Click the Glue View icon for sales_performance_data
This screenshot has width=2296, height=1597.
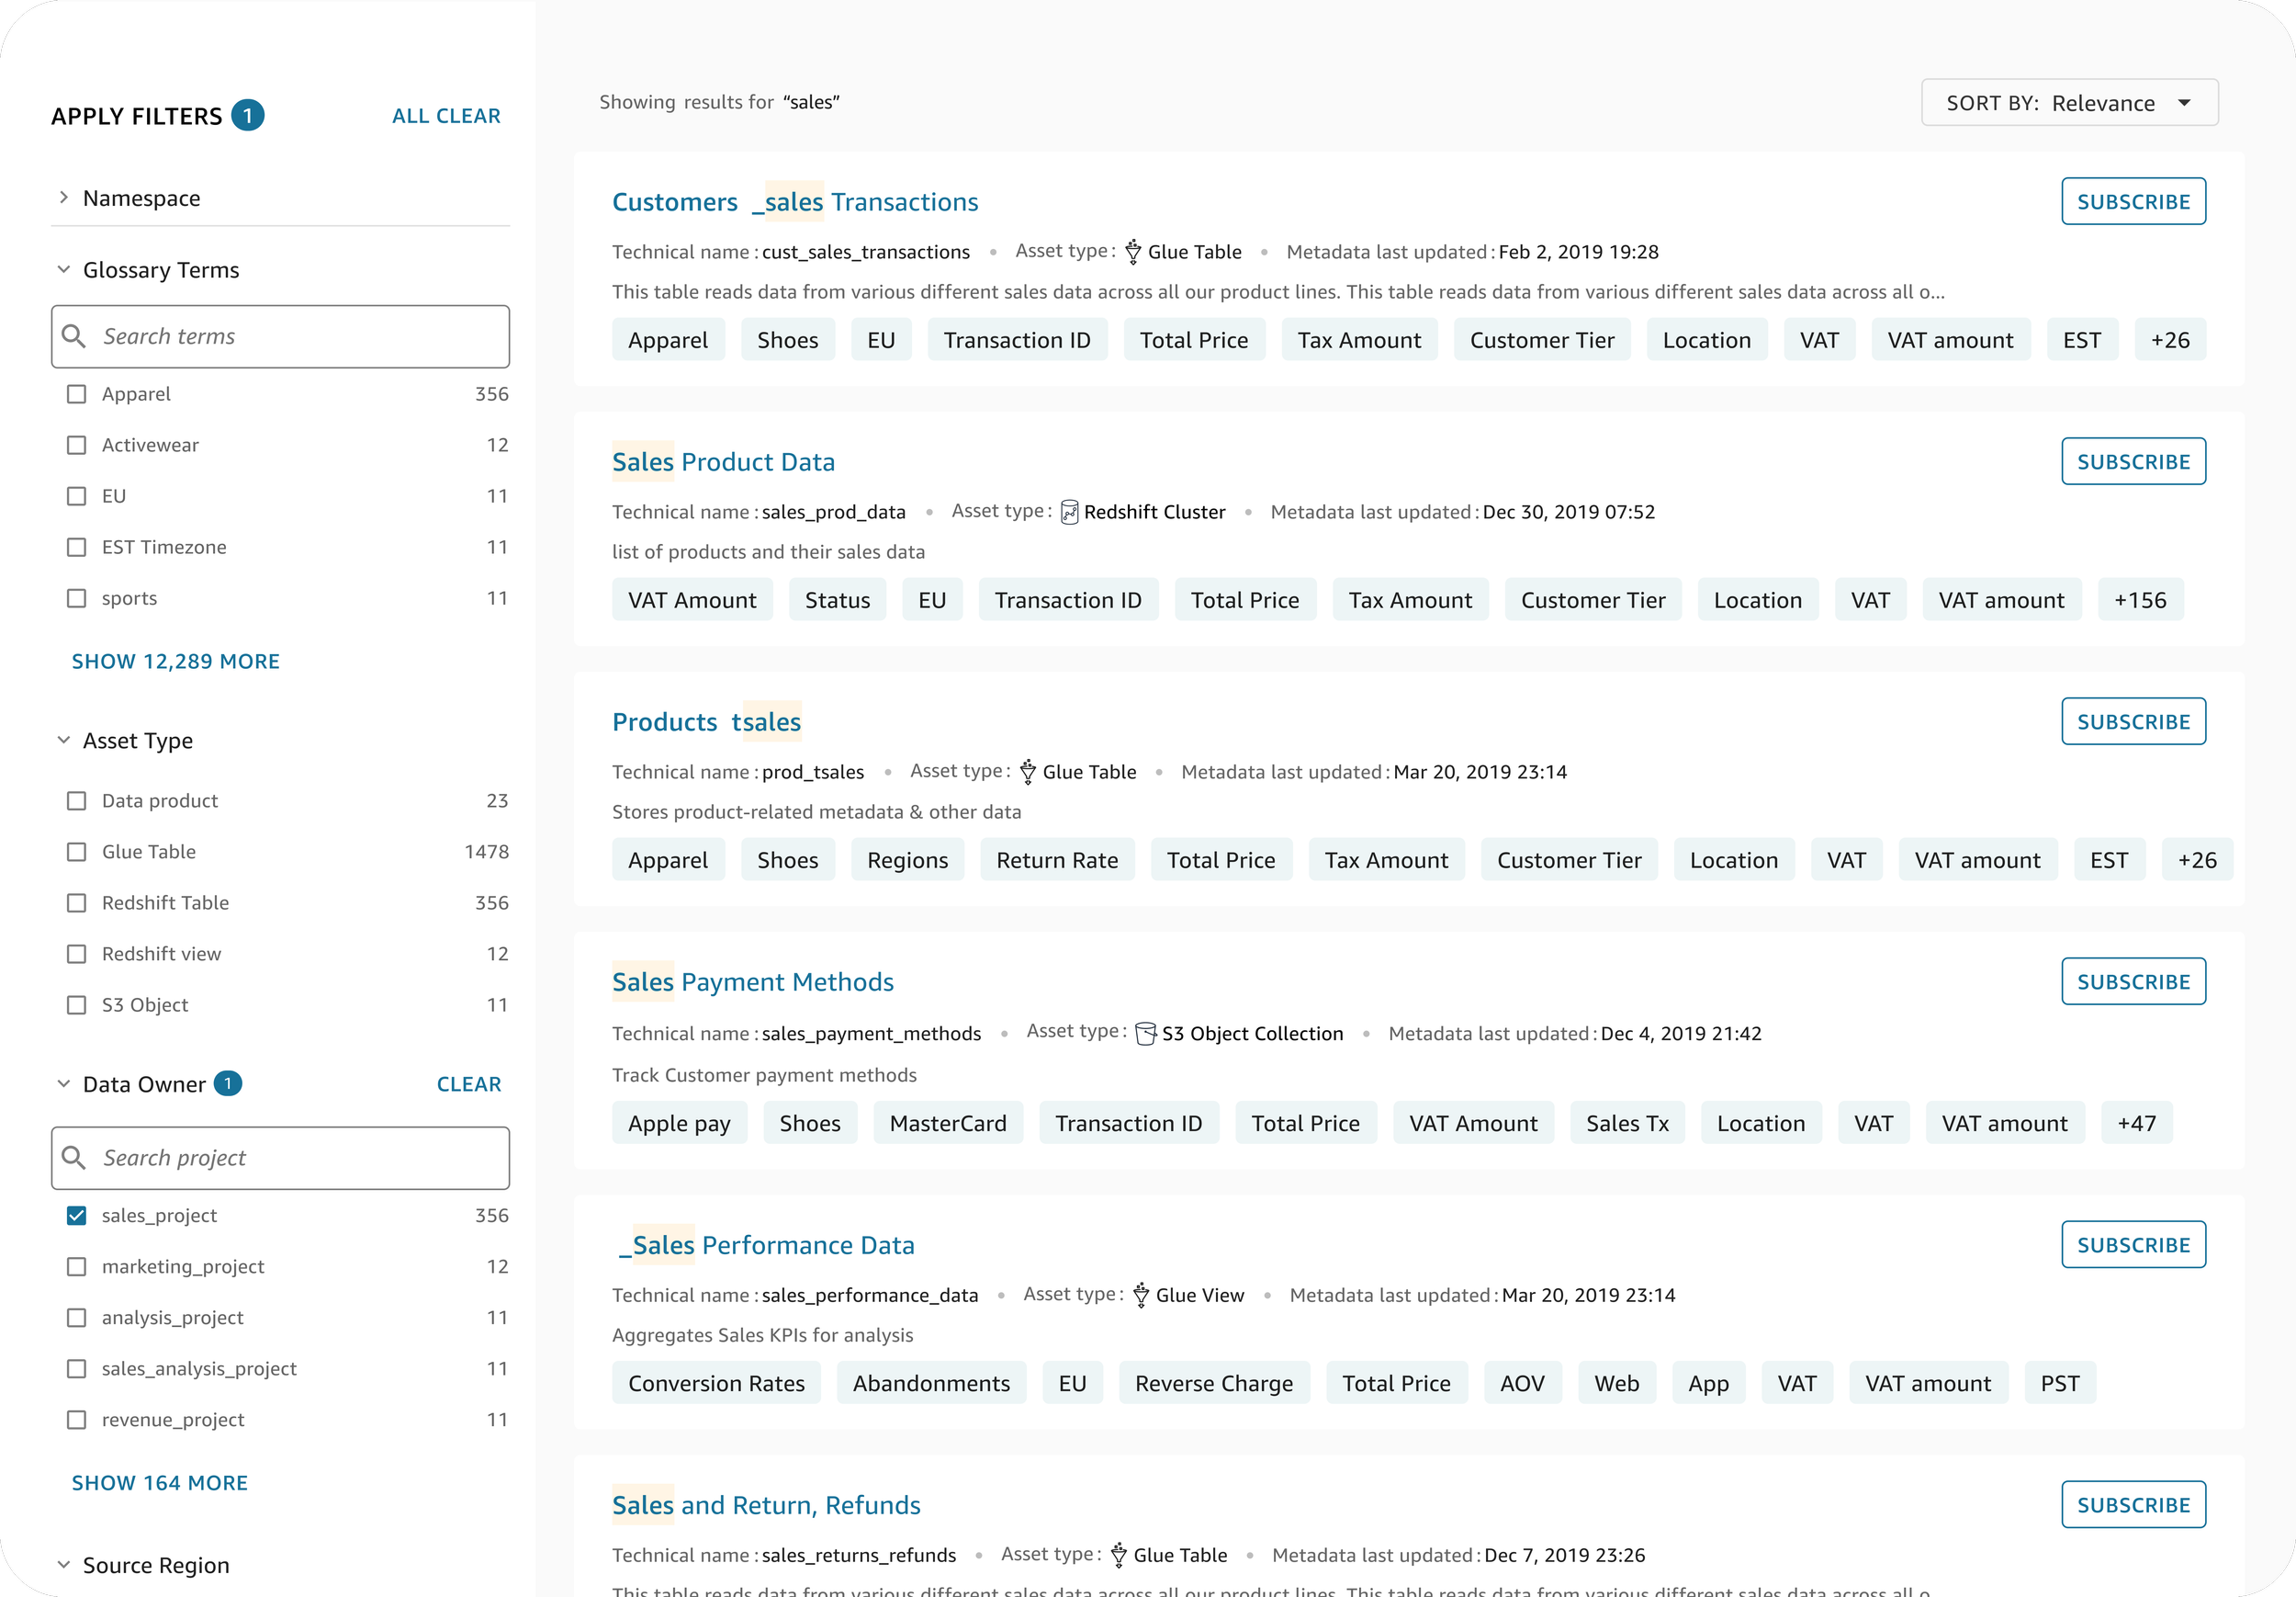click(1140, 1296)
